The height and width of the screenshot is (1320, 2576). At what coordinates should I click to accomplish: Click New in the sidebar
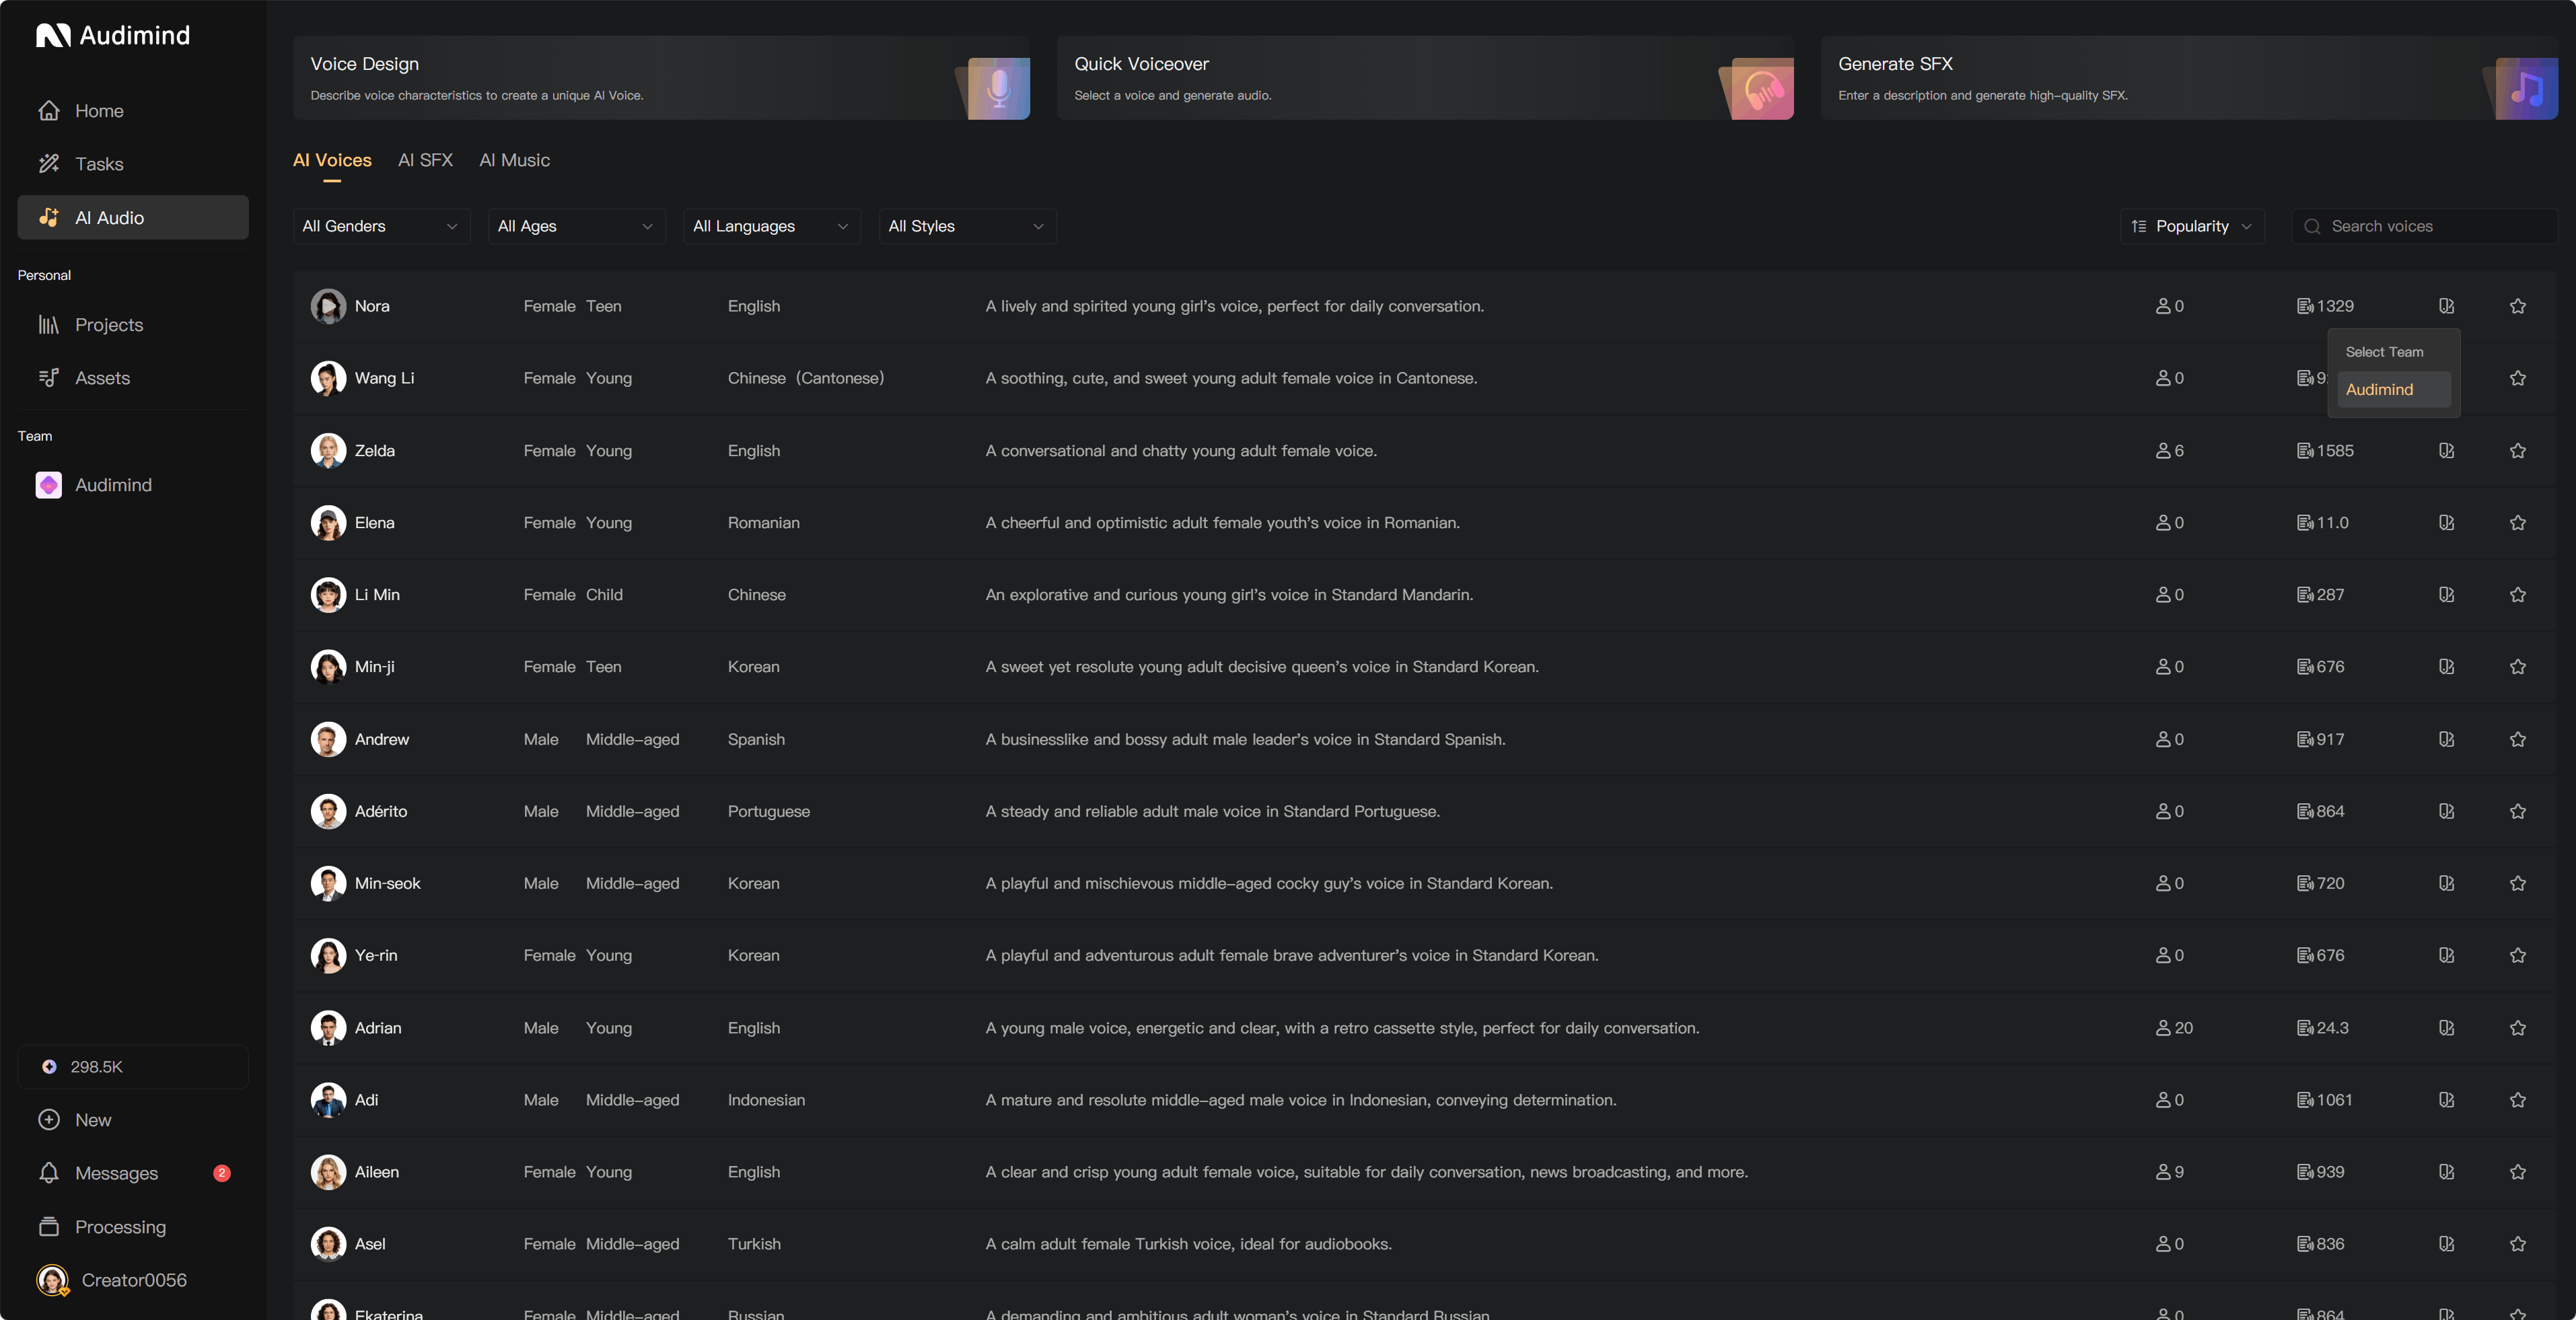click(x=133, y=1120)
